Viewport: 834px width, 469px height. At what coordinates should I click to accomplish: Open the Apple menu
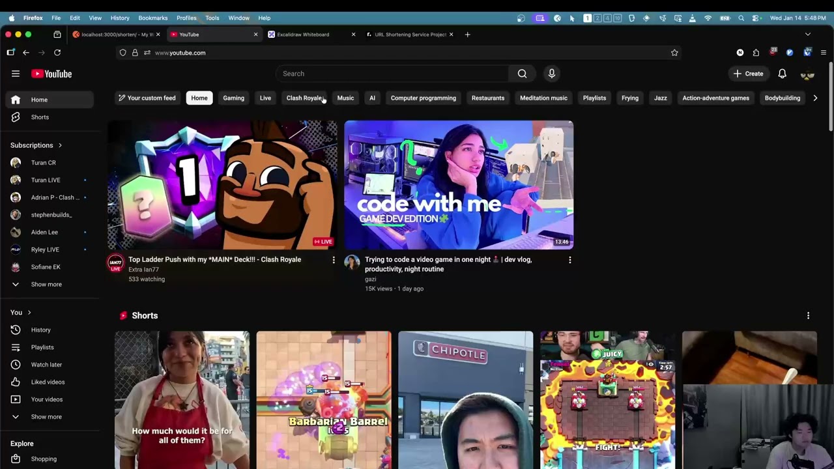11,18
